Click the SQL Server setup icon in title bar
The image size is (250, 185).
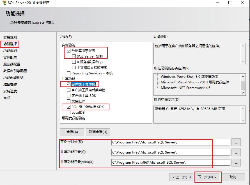tap(4, 3)
